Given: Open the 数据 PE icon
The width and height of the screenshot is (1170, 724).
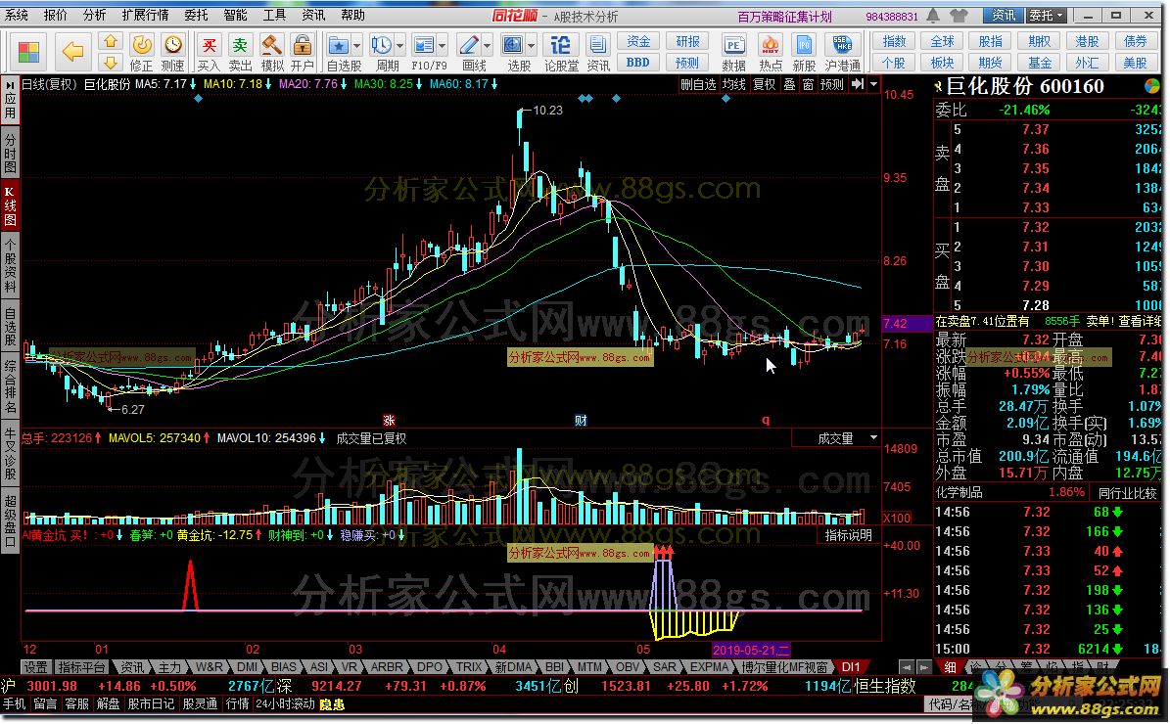Looking at the screenshot, I should click(x=733, y=45).
